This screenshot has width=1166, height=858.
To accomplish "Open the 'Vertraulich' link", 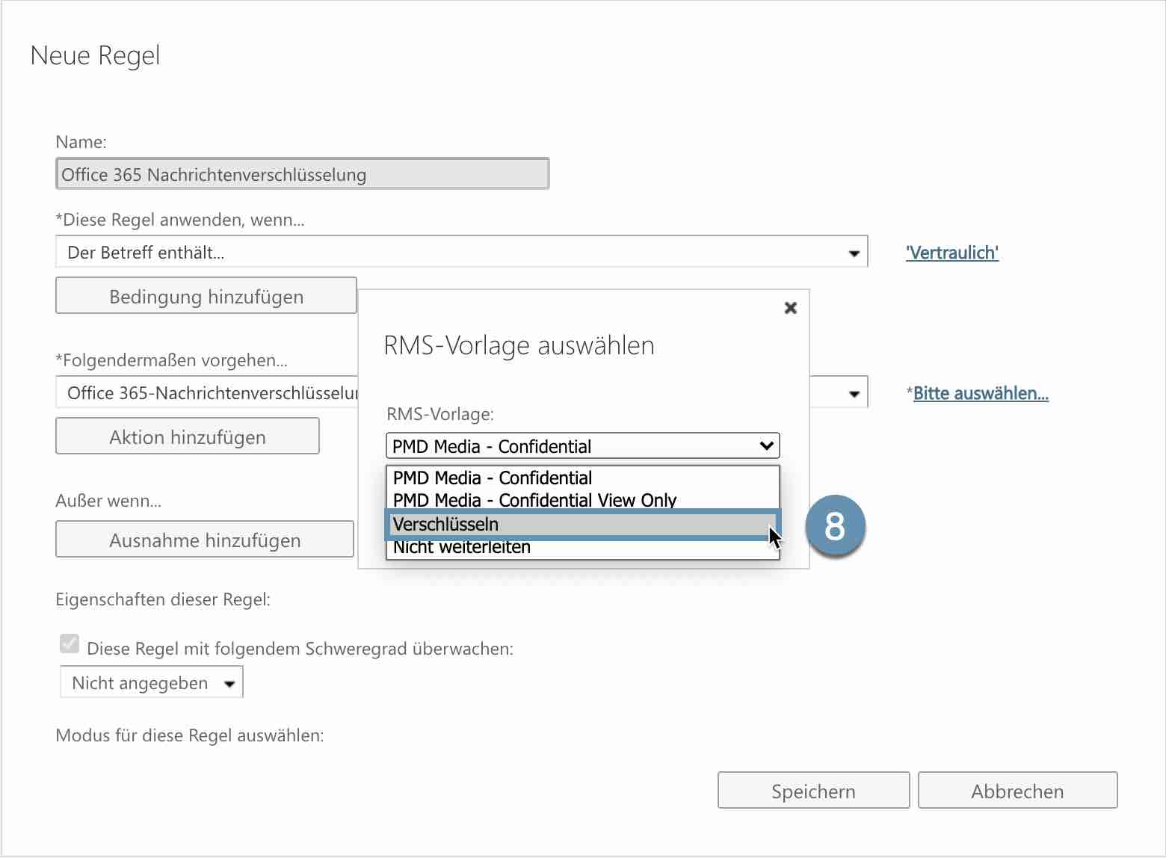I will (952, 253).
